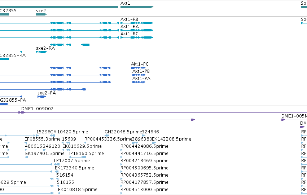Screen dimensions: 307x195
Task: Click the sxe2 gene bar glyph
Action: coord(41,14)
